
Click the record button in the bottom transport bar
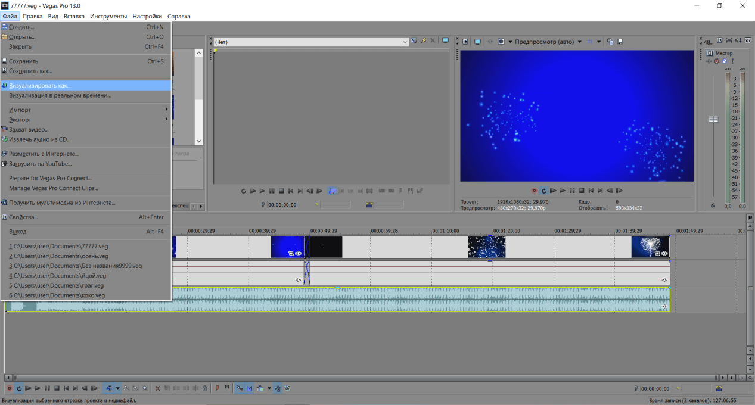pyautogui.click(x=9, y=388)
